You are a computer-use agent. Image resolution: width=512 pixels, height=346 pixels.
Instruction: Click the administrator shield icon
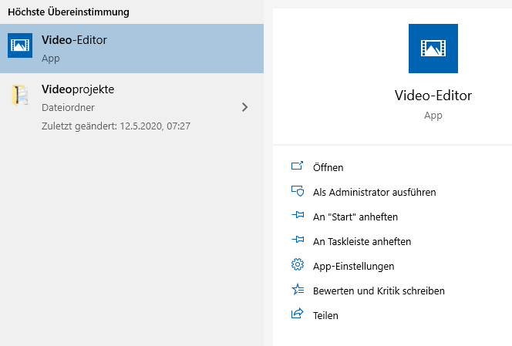coord(298,191)
